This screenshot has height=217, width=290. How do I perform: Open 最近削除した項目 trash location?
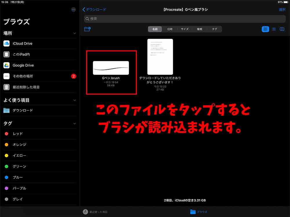click(40, 87)
